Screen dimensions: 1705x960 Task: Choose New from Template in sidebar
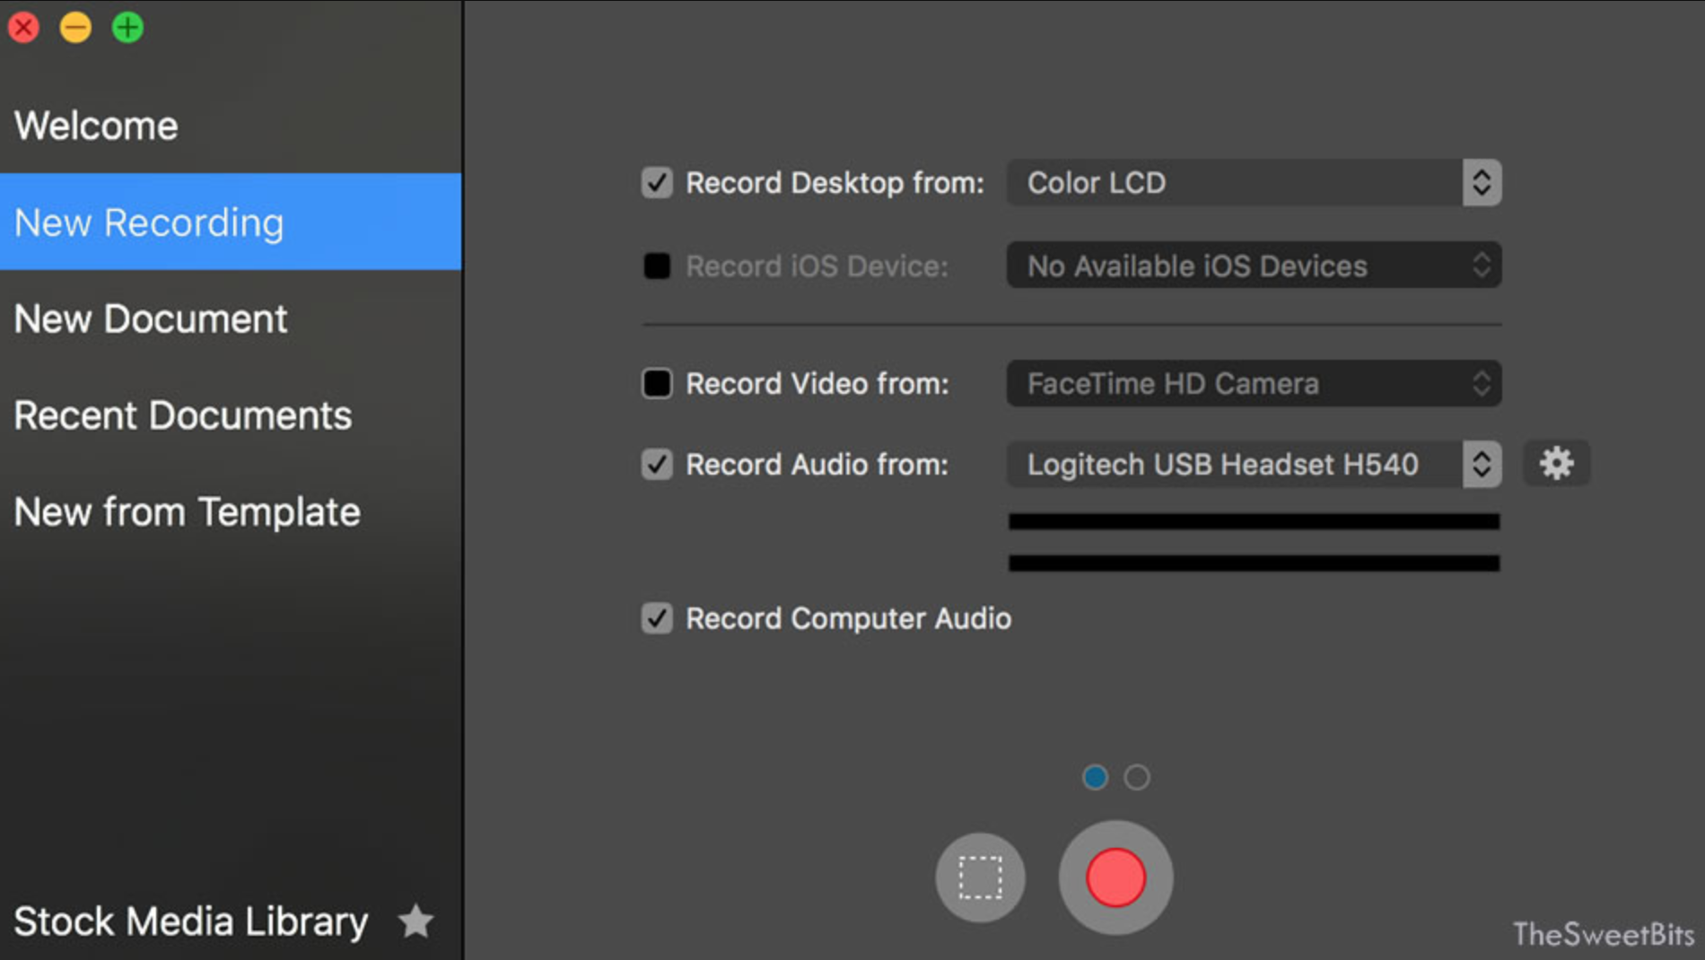pyautogui.click(x=188, y=512)
